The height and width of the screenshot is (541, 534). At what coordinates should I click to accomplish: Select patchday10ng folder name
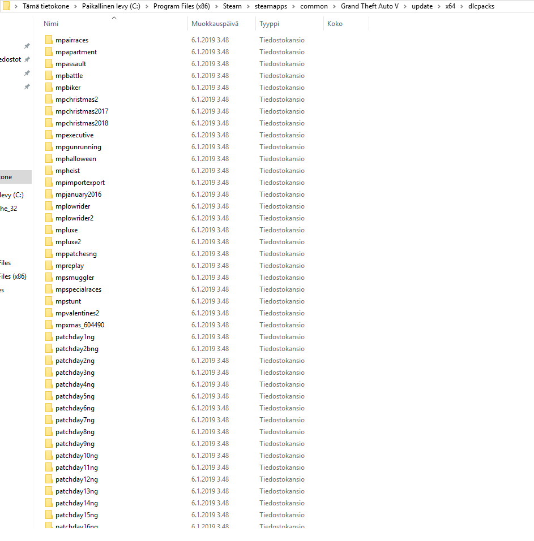click(76, 456)
